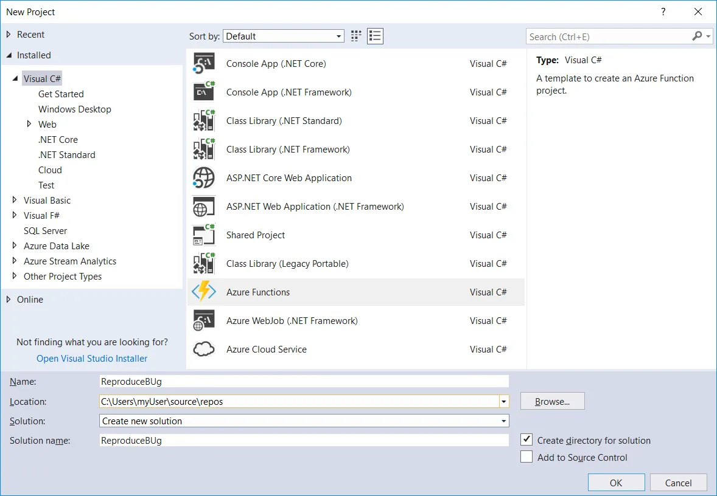Screen dimensions: 717x496
Task: Pick the Class Library (.NET Framework) icon
Action: click(204, 150)
